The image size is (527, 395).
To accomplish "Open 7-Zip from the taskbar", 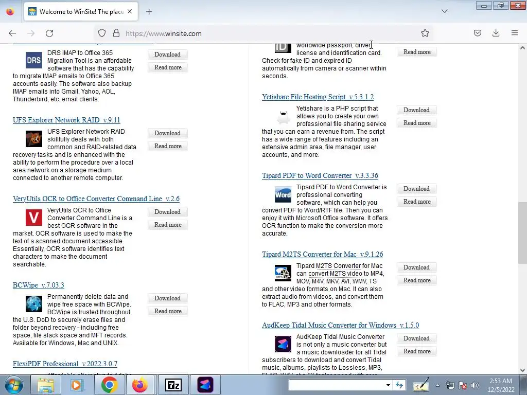I will (173, 385).
